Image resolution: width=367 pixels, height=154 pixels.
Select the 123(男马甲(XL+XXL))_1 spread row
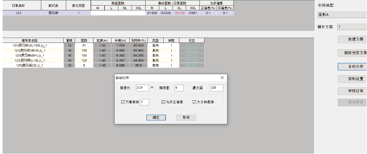pos(103,45)
